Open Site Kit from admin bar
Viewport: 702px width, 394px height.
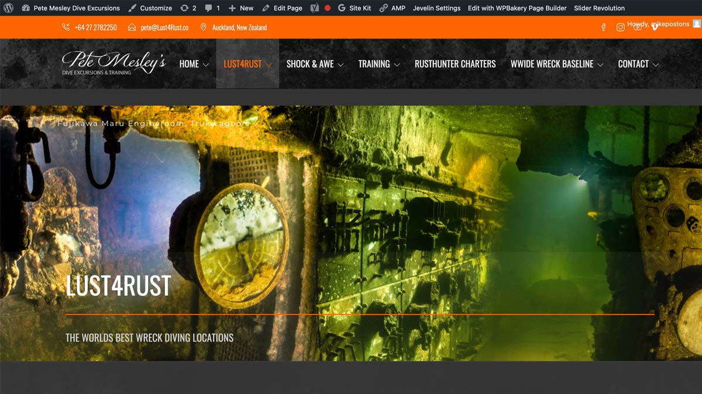[355, 8]
